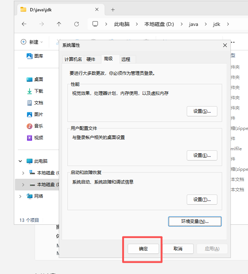This screenshot has height=274, width=248.
Task: Open 音乐 in the sidebar
Action: point(35,126)
